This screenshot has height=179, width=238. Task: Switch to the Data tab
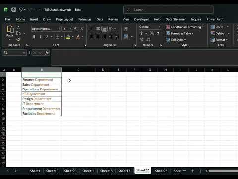100,19
